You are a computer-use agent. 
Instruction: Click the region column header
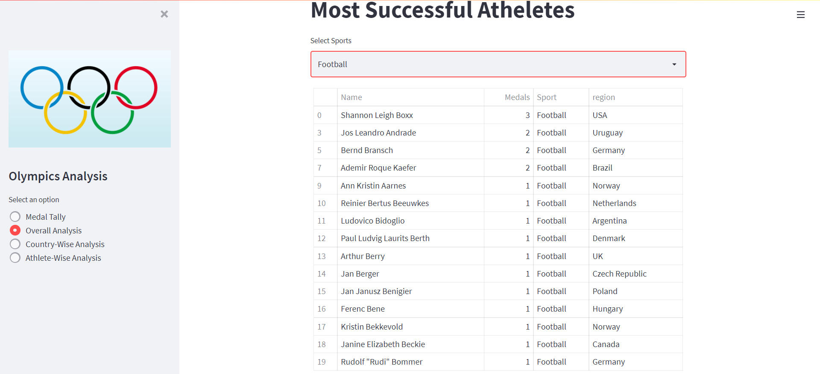click(604, 97)
